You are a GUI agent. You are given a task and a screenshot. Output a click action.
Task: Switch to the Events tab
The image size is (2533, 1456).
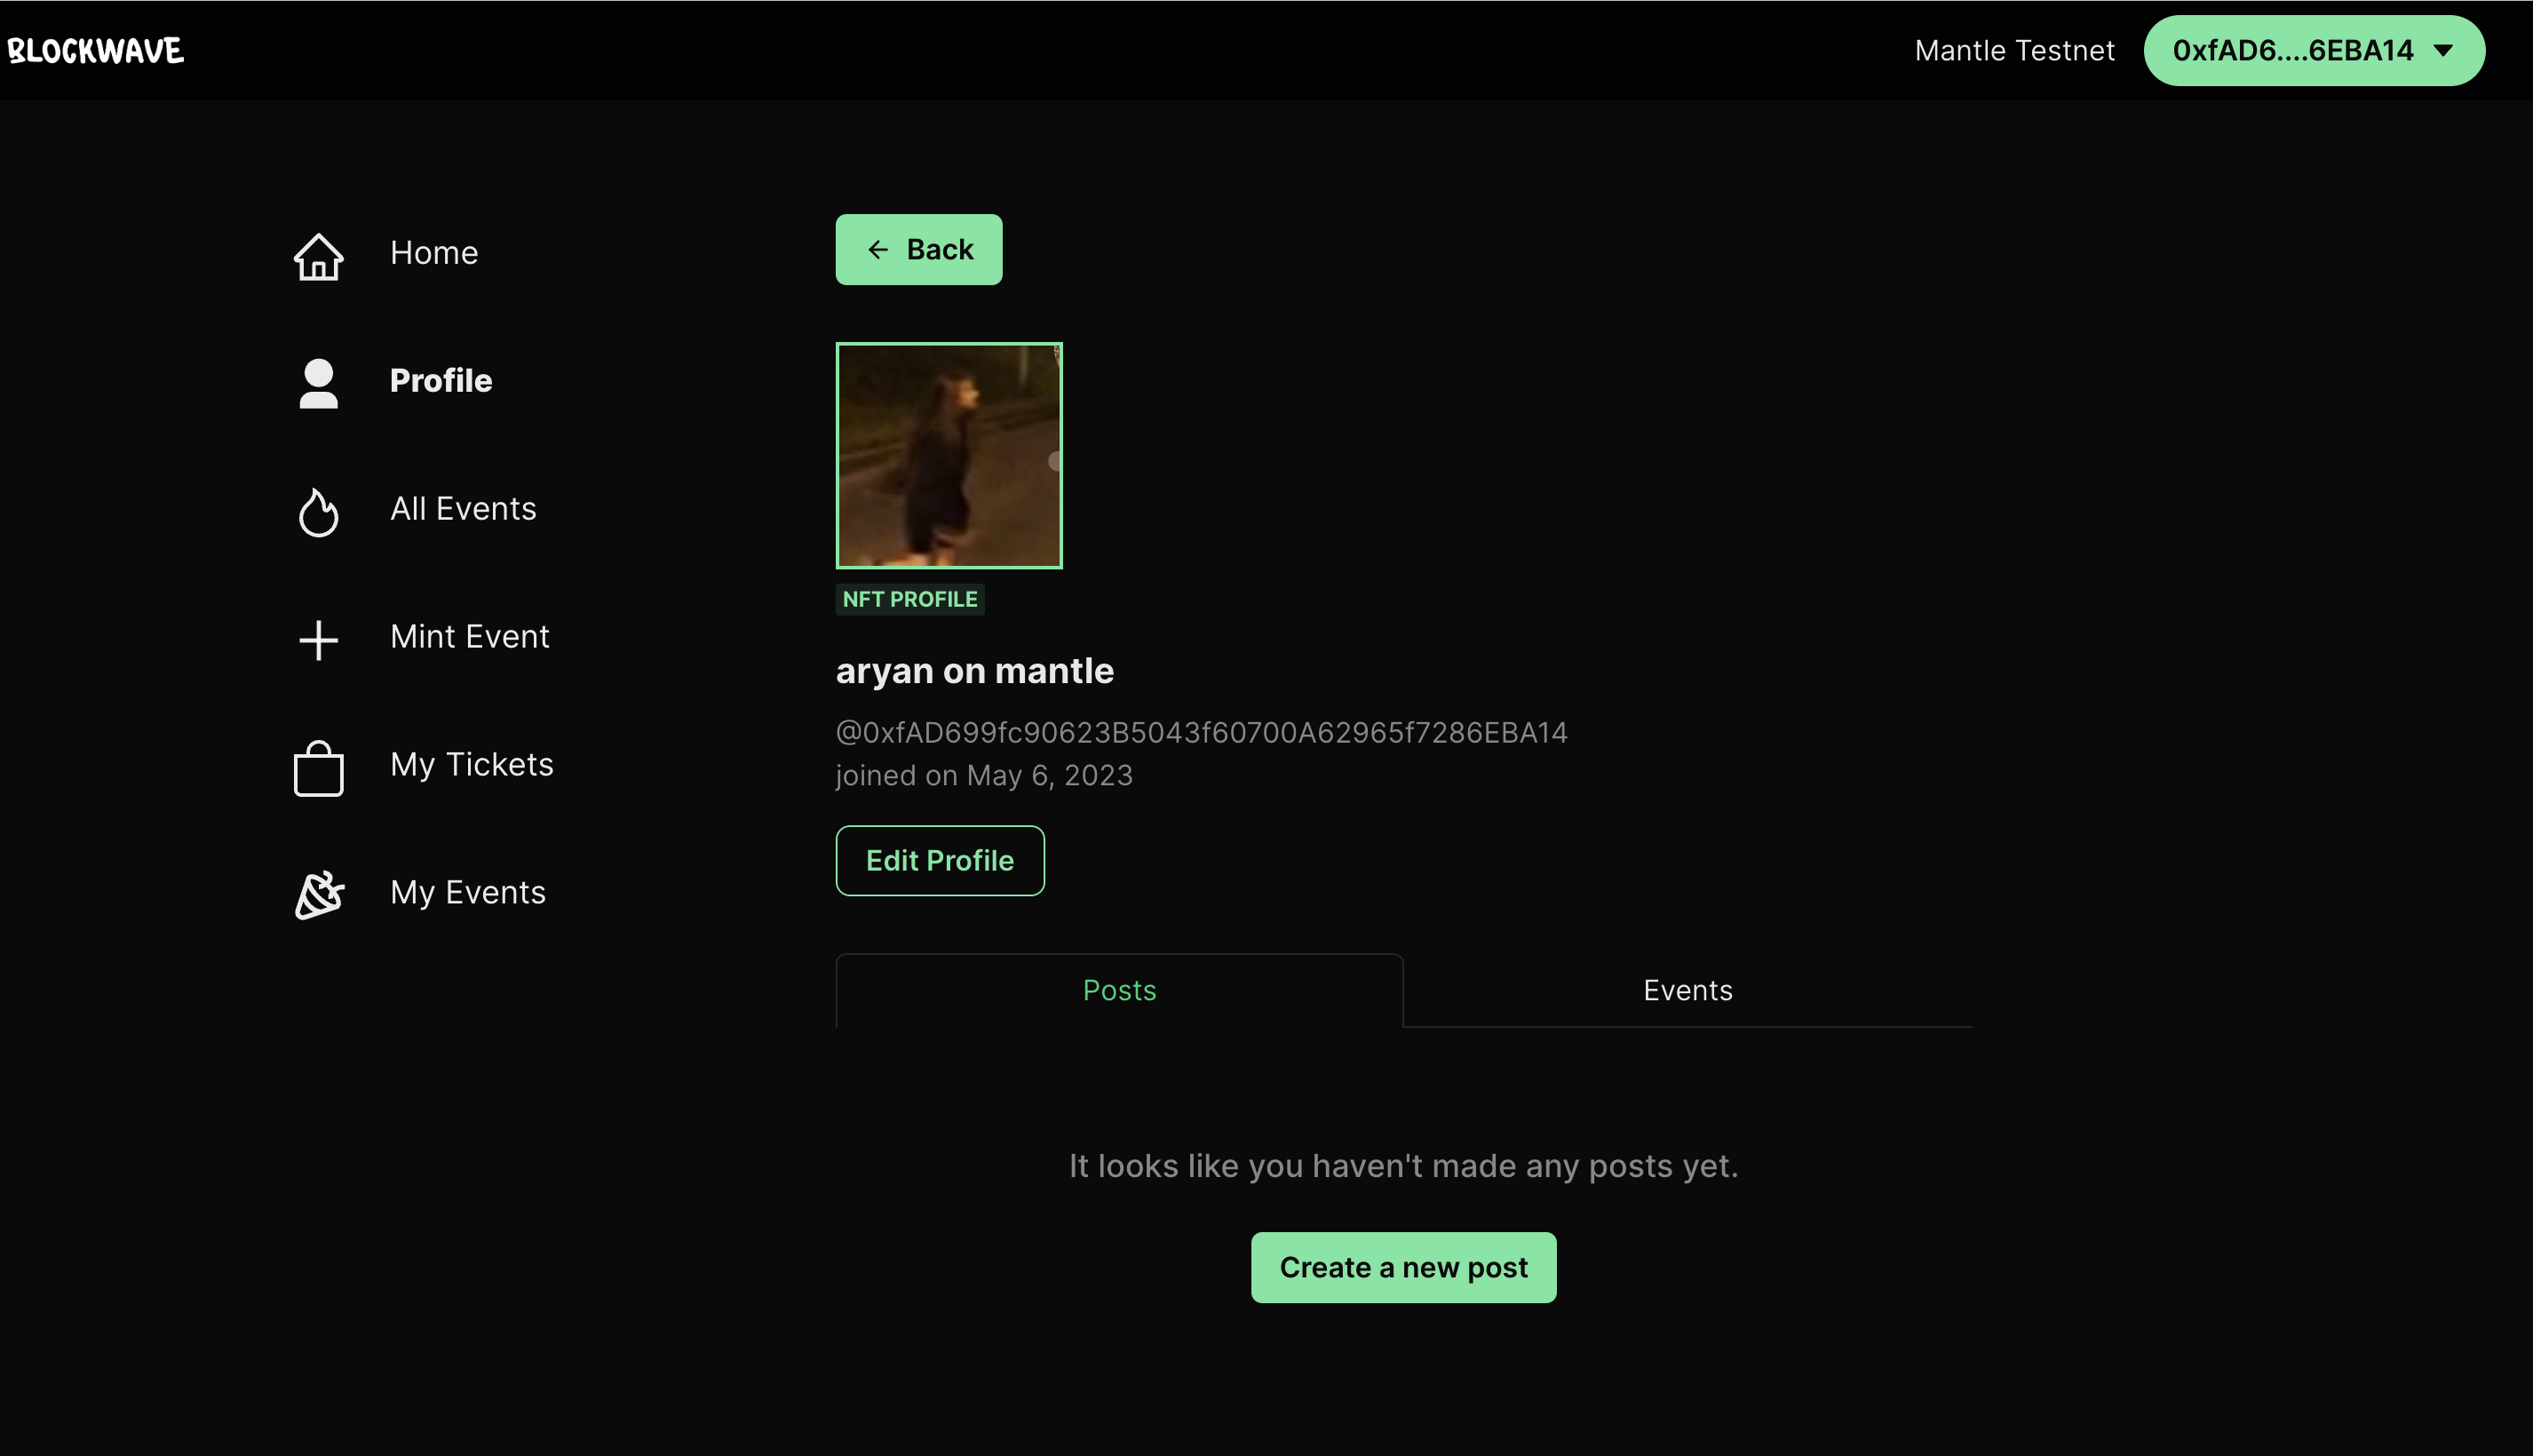tap(1687, 990)
